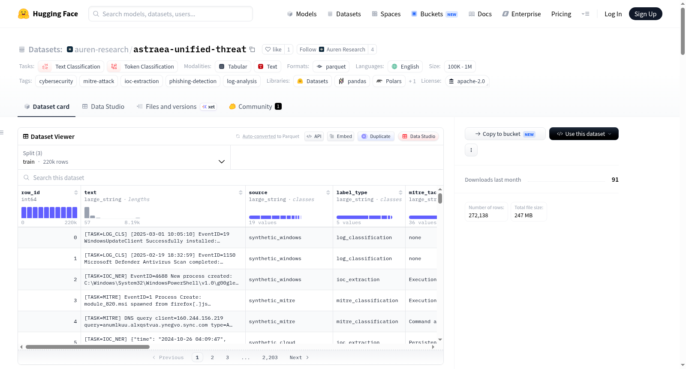
Task: Show the +1 additional libraries
Action: 412,81
